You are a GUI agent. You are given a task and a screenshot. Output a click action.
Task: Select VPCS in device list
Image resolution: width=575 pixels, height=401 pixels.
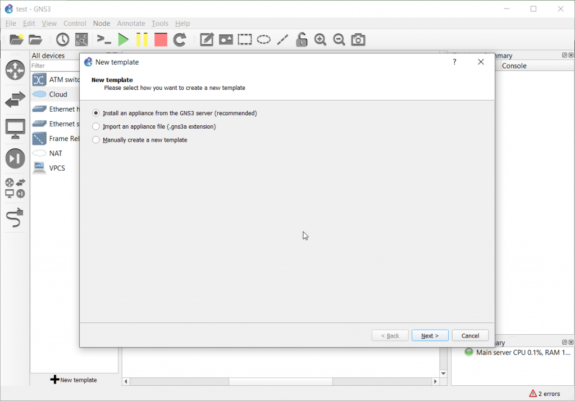56,168
